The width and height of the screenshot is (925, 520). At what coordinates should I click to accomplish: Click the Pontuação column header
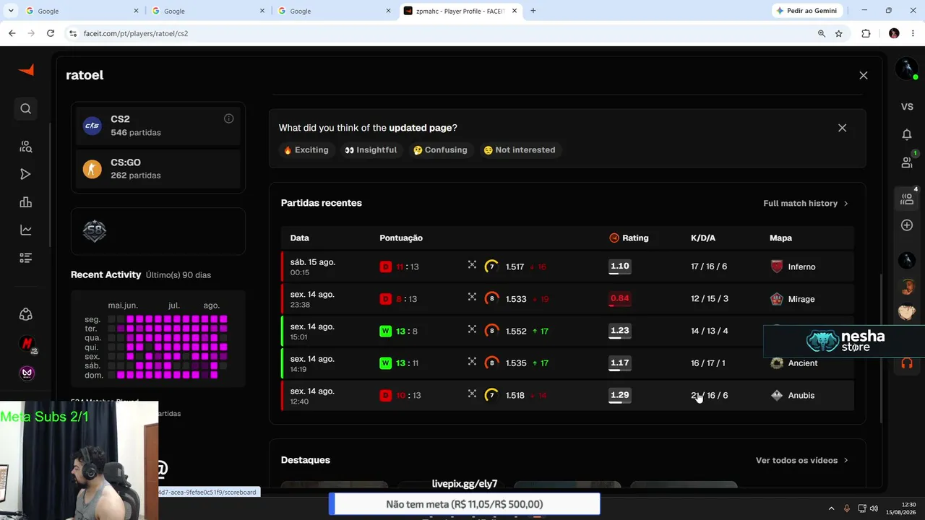[x=401, y=238]
